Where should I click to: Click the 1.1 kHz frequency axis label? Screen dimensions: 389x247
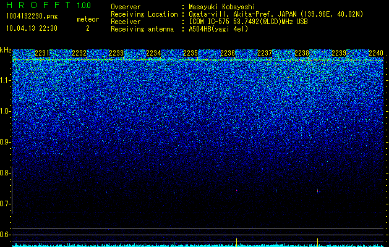point(5,80)
